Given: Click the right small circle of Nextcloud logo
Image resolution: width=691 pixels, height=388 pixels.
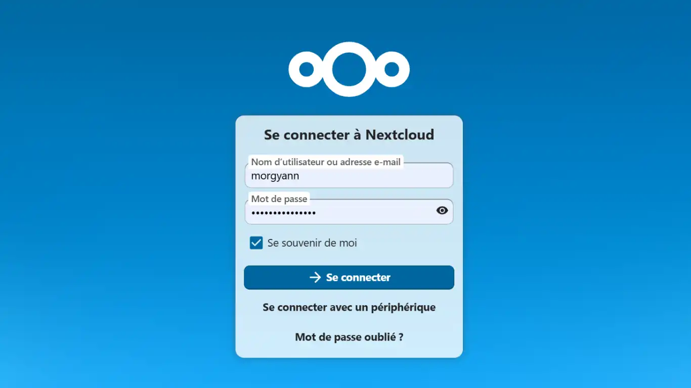Looking at the screenshot, I should pos(392,69).
